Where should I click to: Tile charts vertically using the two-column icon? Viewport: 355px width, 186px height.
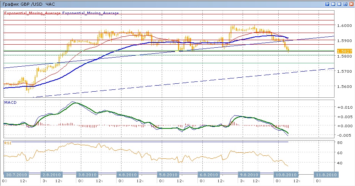pos(333,4)
